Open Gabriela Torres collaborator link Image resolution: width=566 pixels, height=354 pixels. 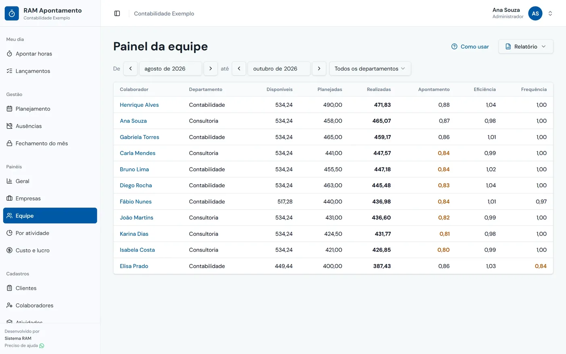tap(139, 137)
